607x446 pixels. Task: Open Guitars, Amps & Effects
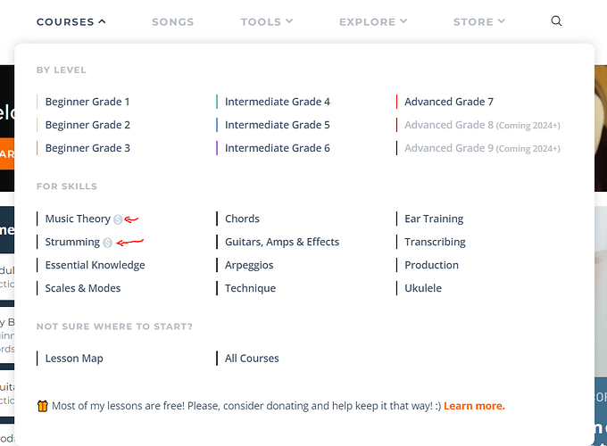pos(282,242)
